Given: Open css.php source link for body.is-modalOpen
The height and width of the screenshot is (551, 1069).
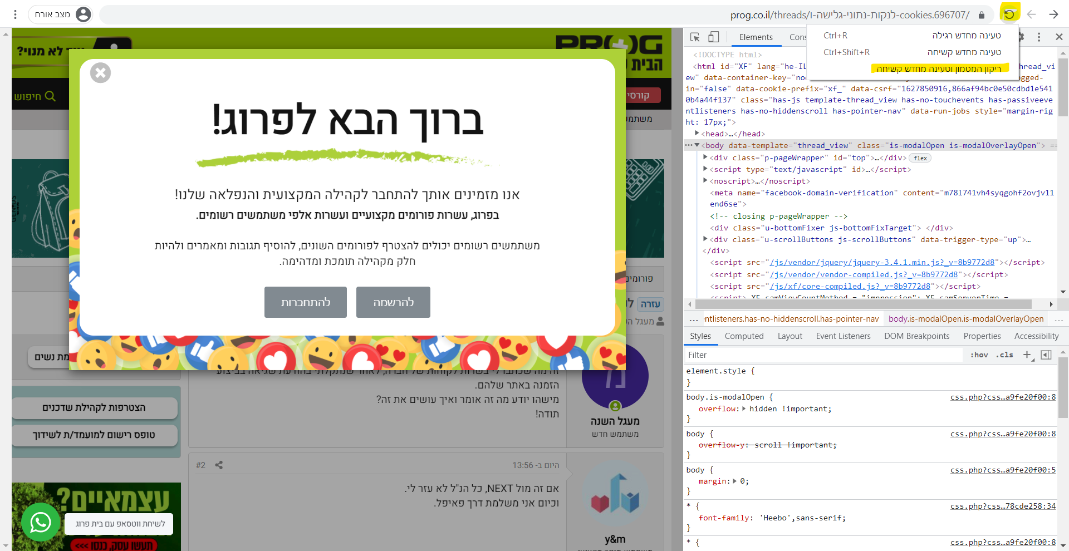Looking at the screenshot, I should (x=1003, y=397).
